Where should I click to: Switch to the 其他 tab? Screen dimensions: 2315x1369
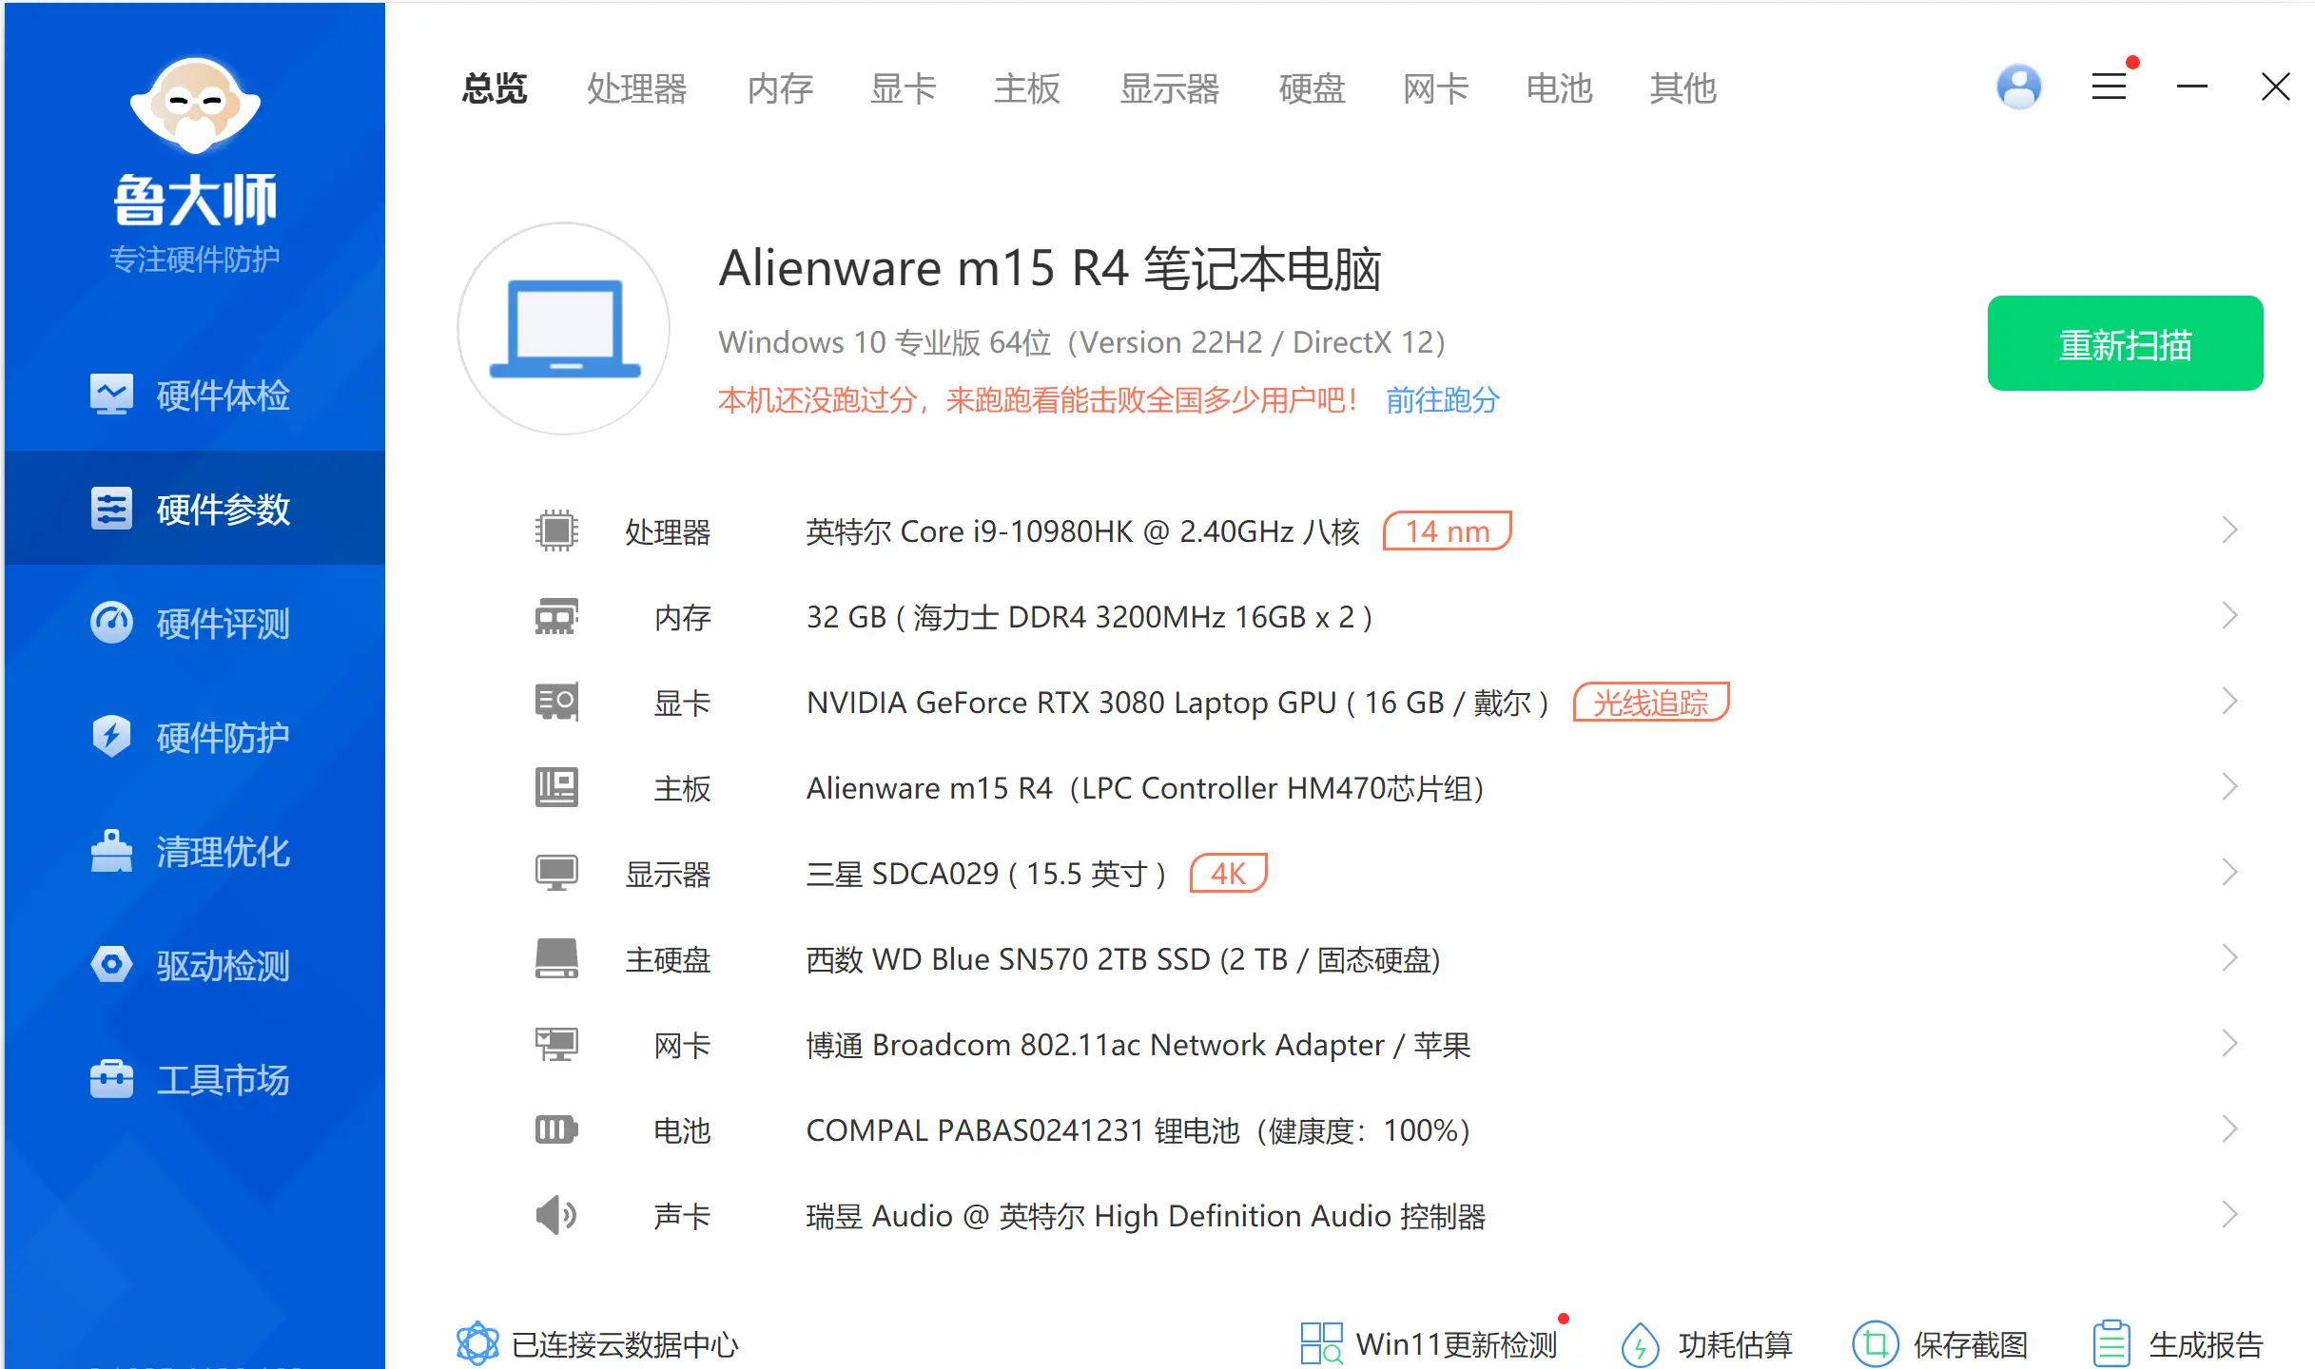pos(1683,88)
